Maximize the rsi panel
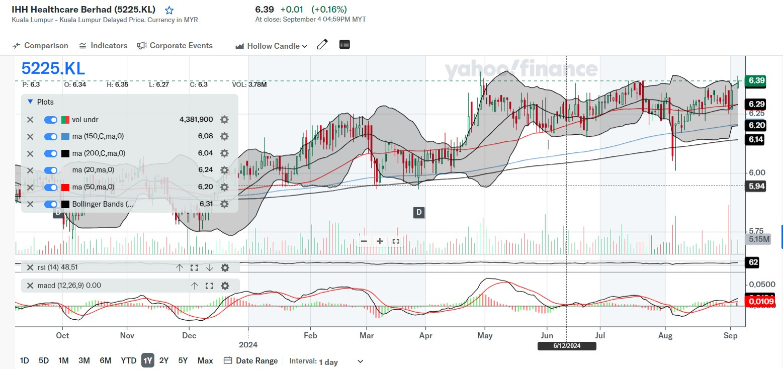Screen dimensions: 783x369 point(194,267)
